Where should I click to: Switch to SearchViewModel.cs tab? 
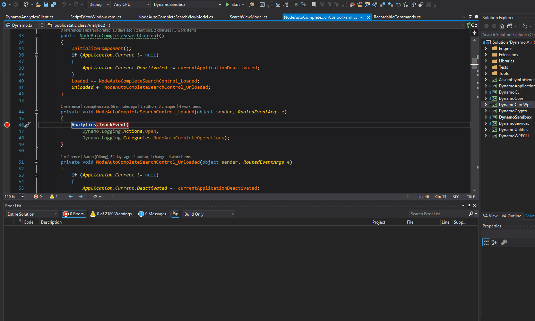coord(249,17)
